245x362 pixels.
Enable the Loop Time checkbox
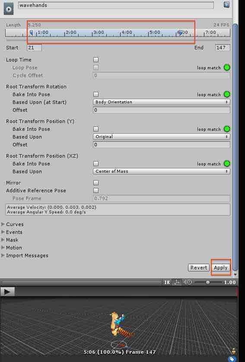click(96, 60)
